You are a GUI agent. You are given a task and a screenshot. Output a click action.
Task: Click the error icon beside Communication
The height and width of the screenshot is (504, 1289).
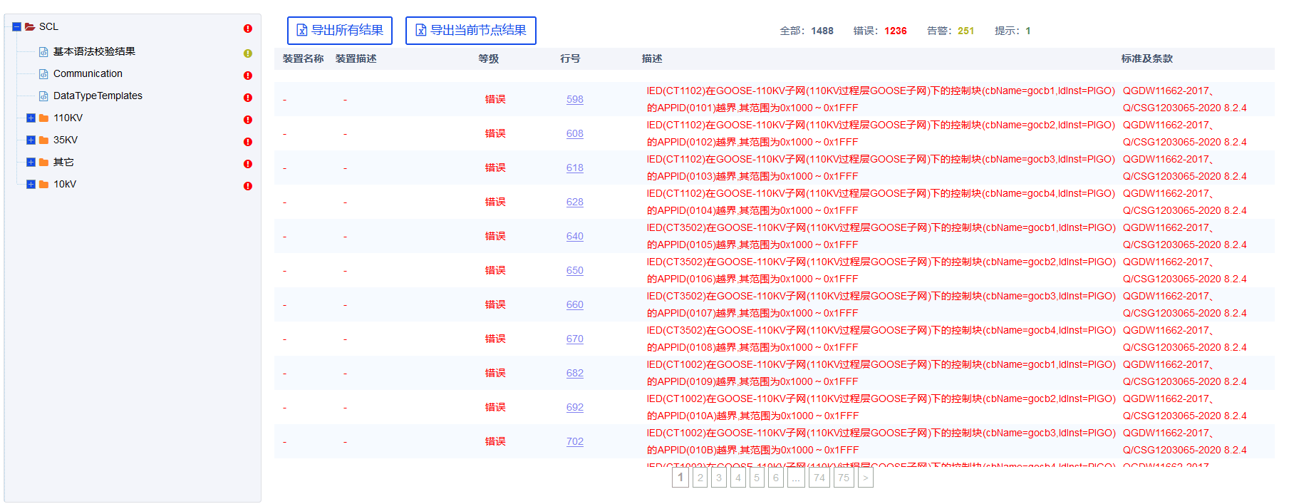pyautogui.click(x=248, y=76)
